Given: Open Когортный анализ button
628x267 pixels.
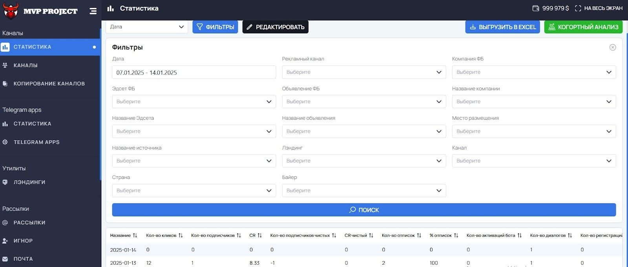Looking at the screenshot, I should [x=583, y=27].
